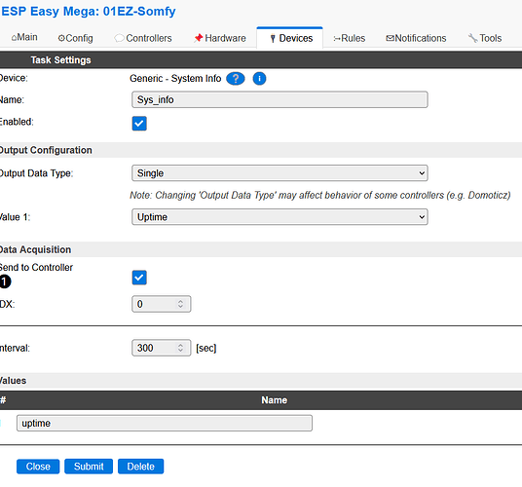The height and width of the screenshot is (487, 522).
Task: Open Notifications tab with envelope icon
Action: point(416,38)
